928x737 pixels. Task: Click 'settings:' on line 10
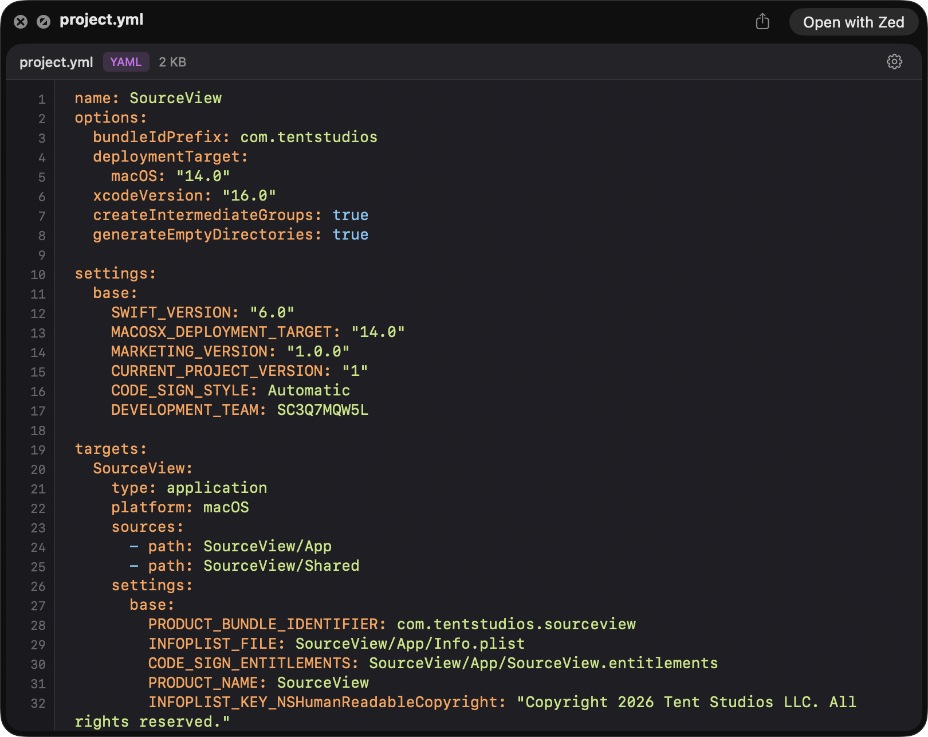click(x=115, y=273)
